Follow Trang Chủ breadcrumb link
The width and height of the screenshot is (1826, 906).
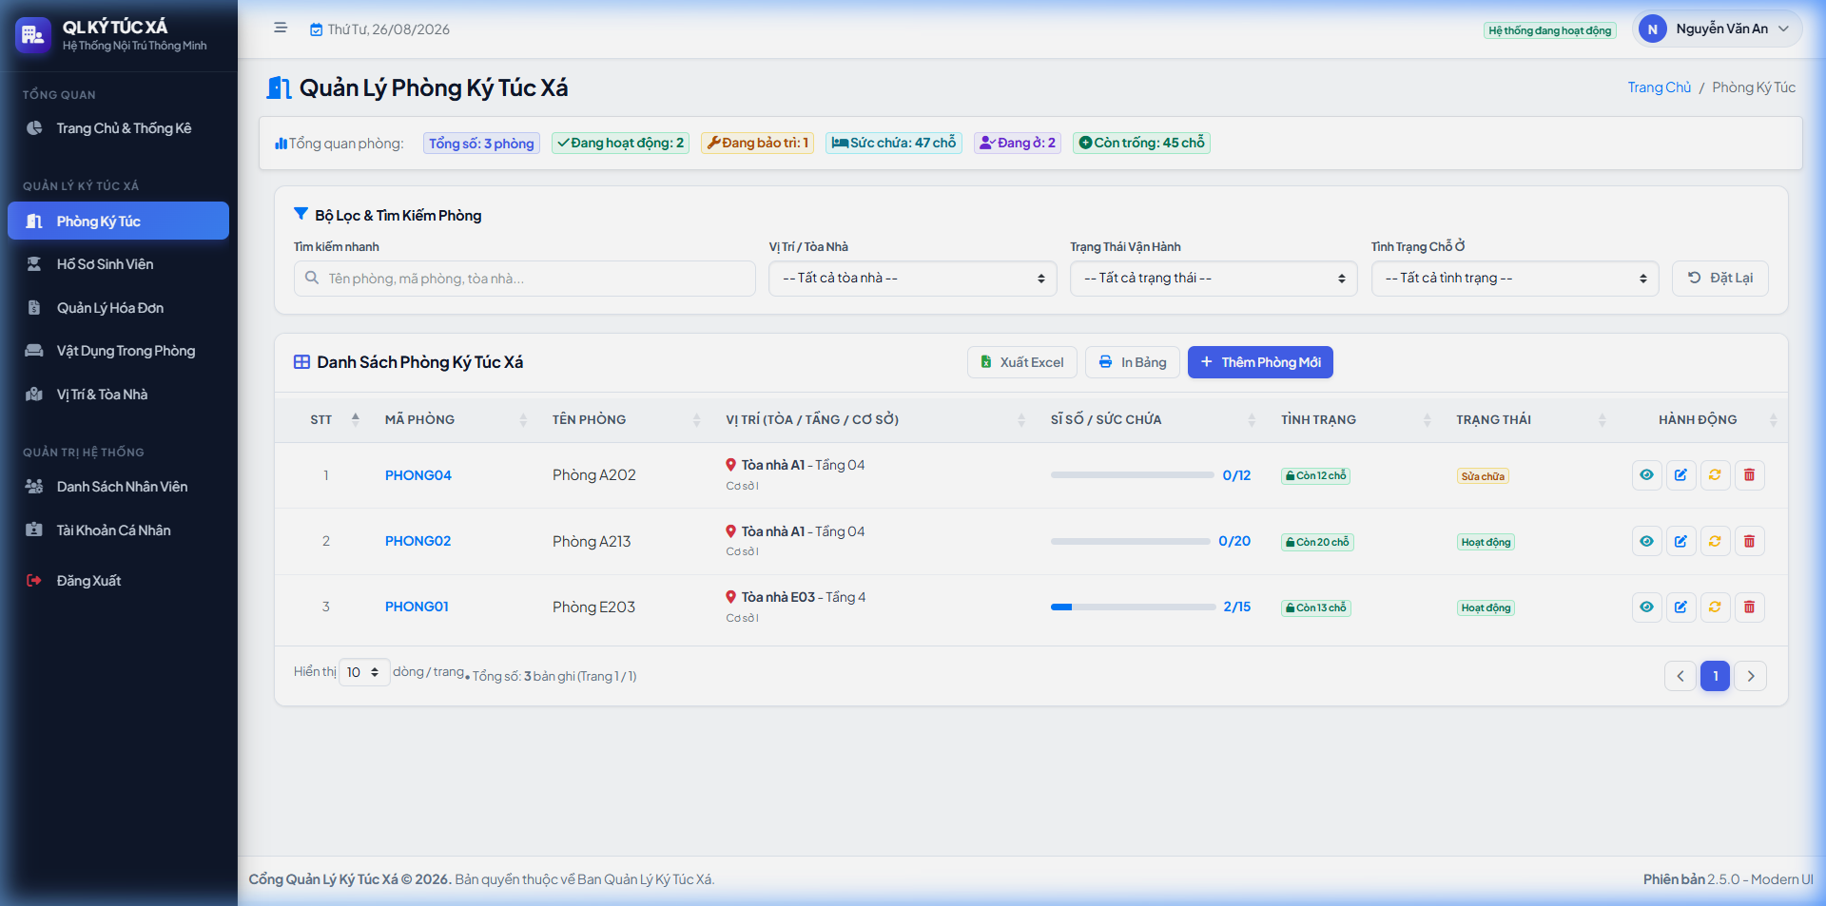pyautogui.click(x=1660, y=87)
